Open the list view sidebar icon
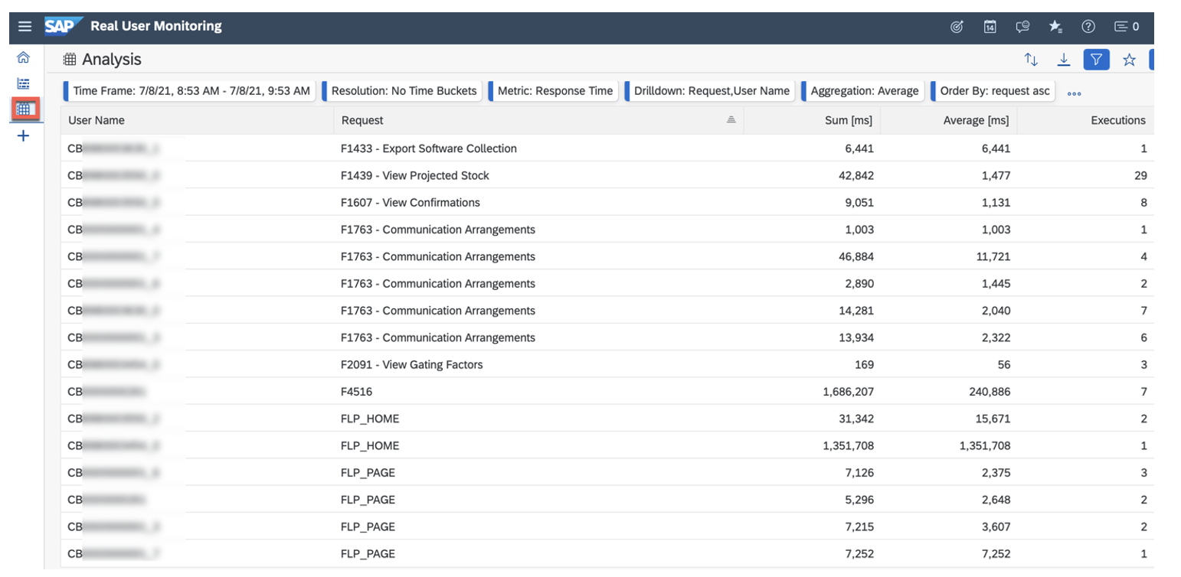Viewport: 1181px width, 577px height. pyautogui.click(x=23, y=83)
